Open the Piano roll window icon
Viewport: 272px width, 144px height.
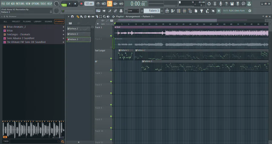pyautogui.click(x=173, y=11)
